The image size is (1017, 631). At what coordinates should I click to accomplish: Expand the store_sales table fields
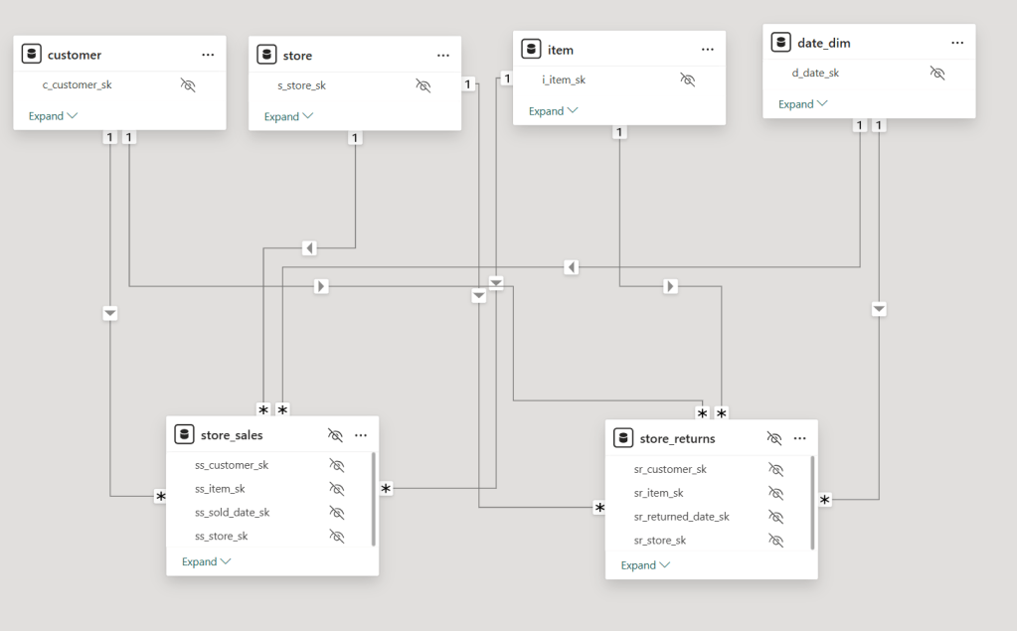(206, 561)
